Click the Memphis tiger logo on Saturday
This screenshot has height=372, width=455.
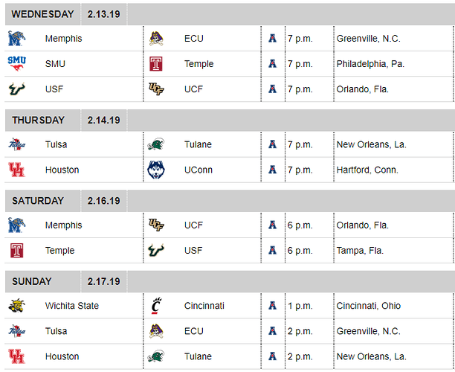coord(16,225)
